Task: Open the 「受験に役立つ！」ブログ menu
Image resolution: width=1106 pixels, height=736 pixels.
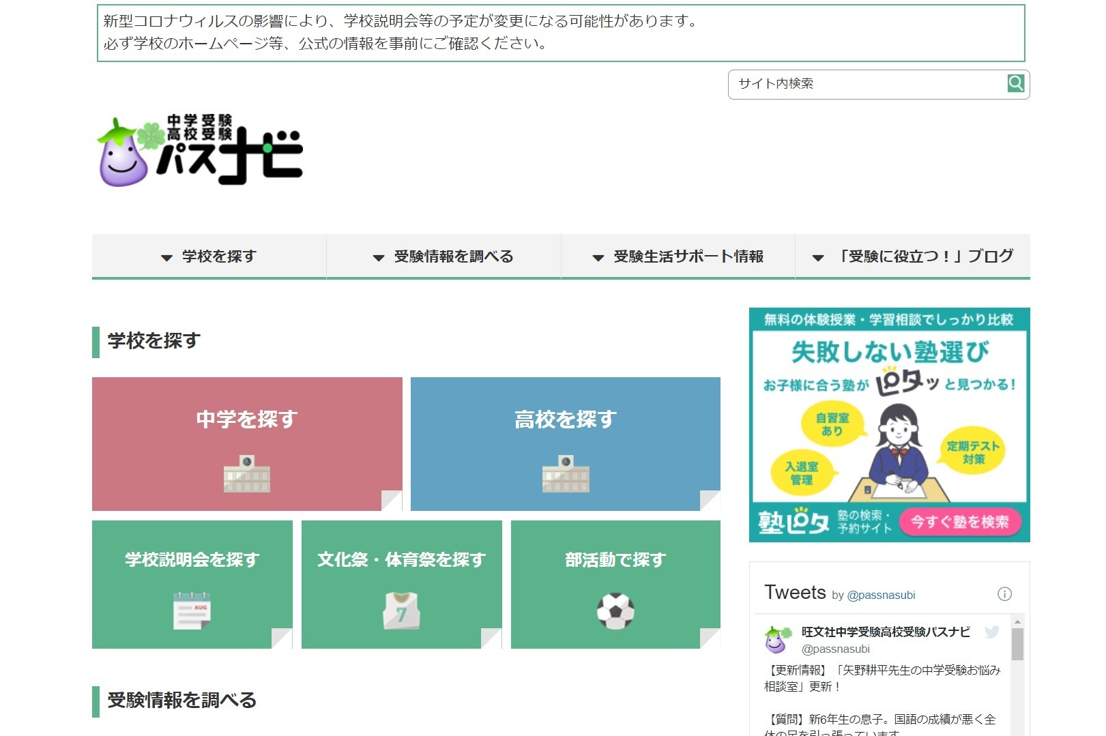Action: point(912,256)
